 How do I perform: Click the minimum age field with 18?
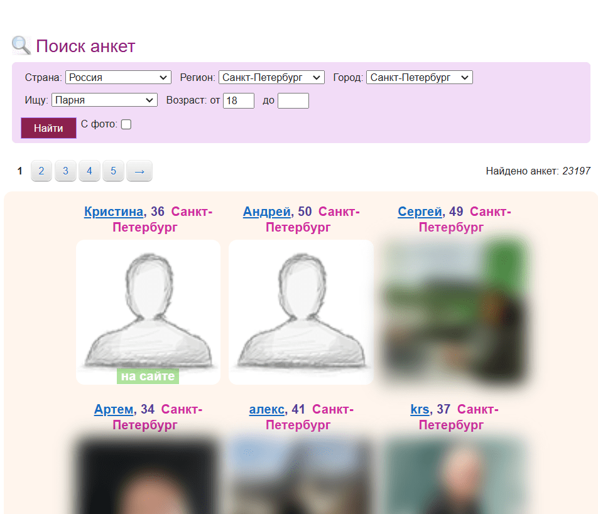point(238,100)
